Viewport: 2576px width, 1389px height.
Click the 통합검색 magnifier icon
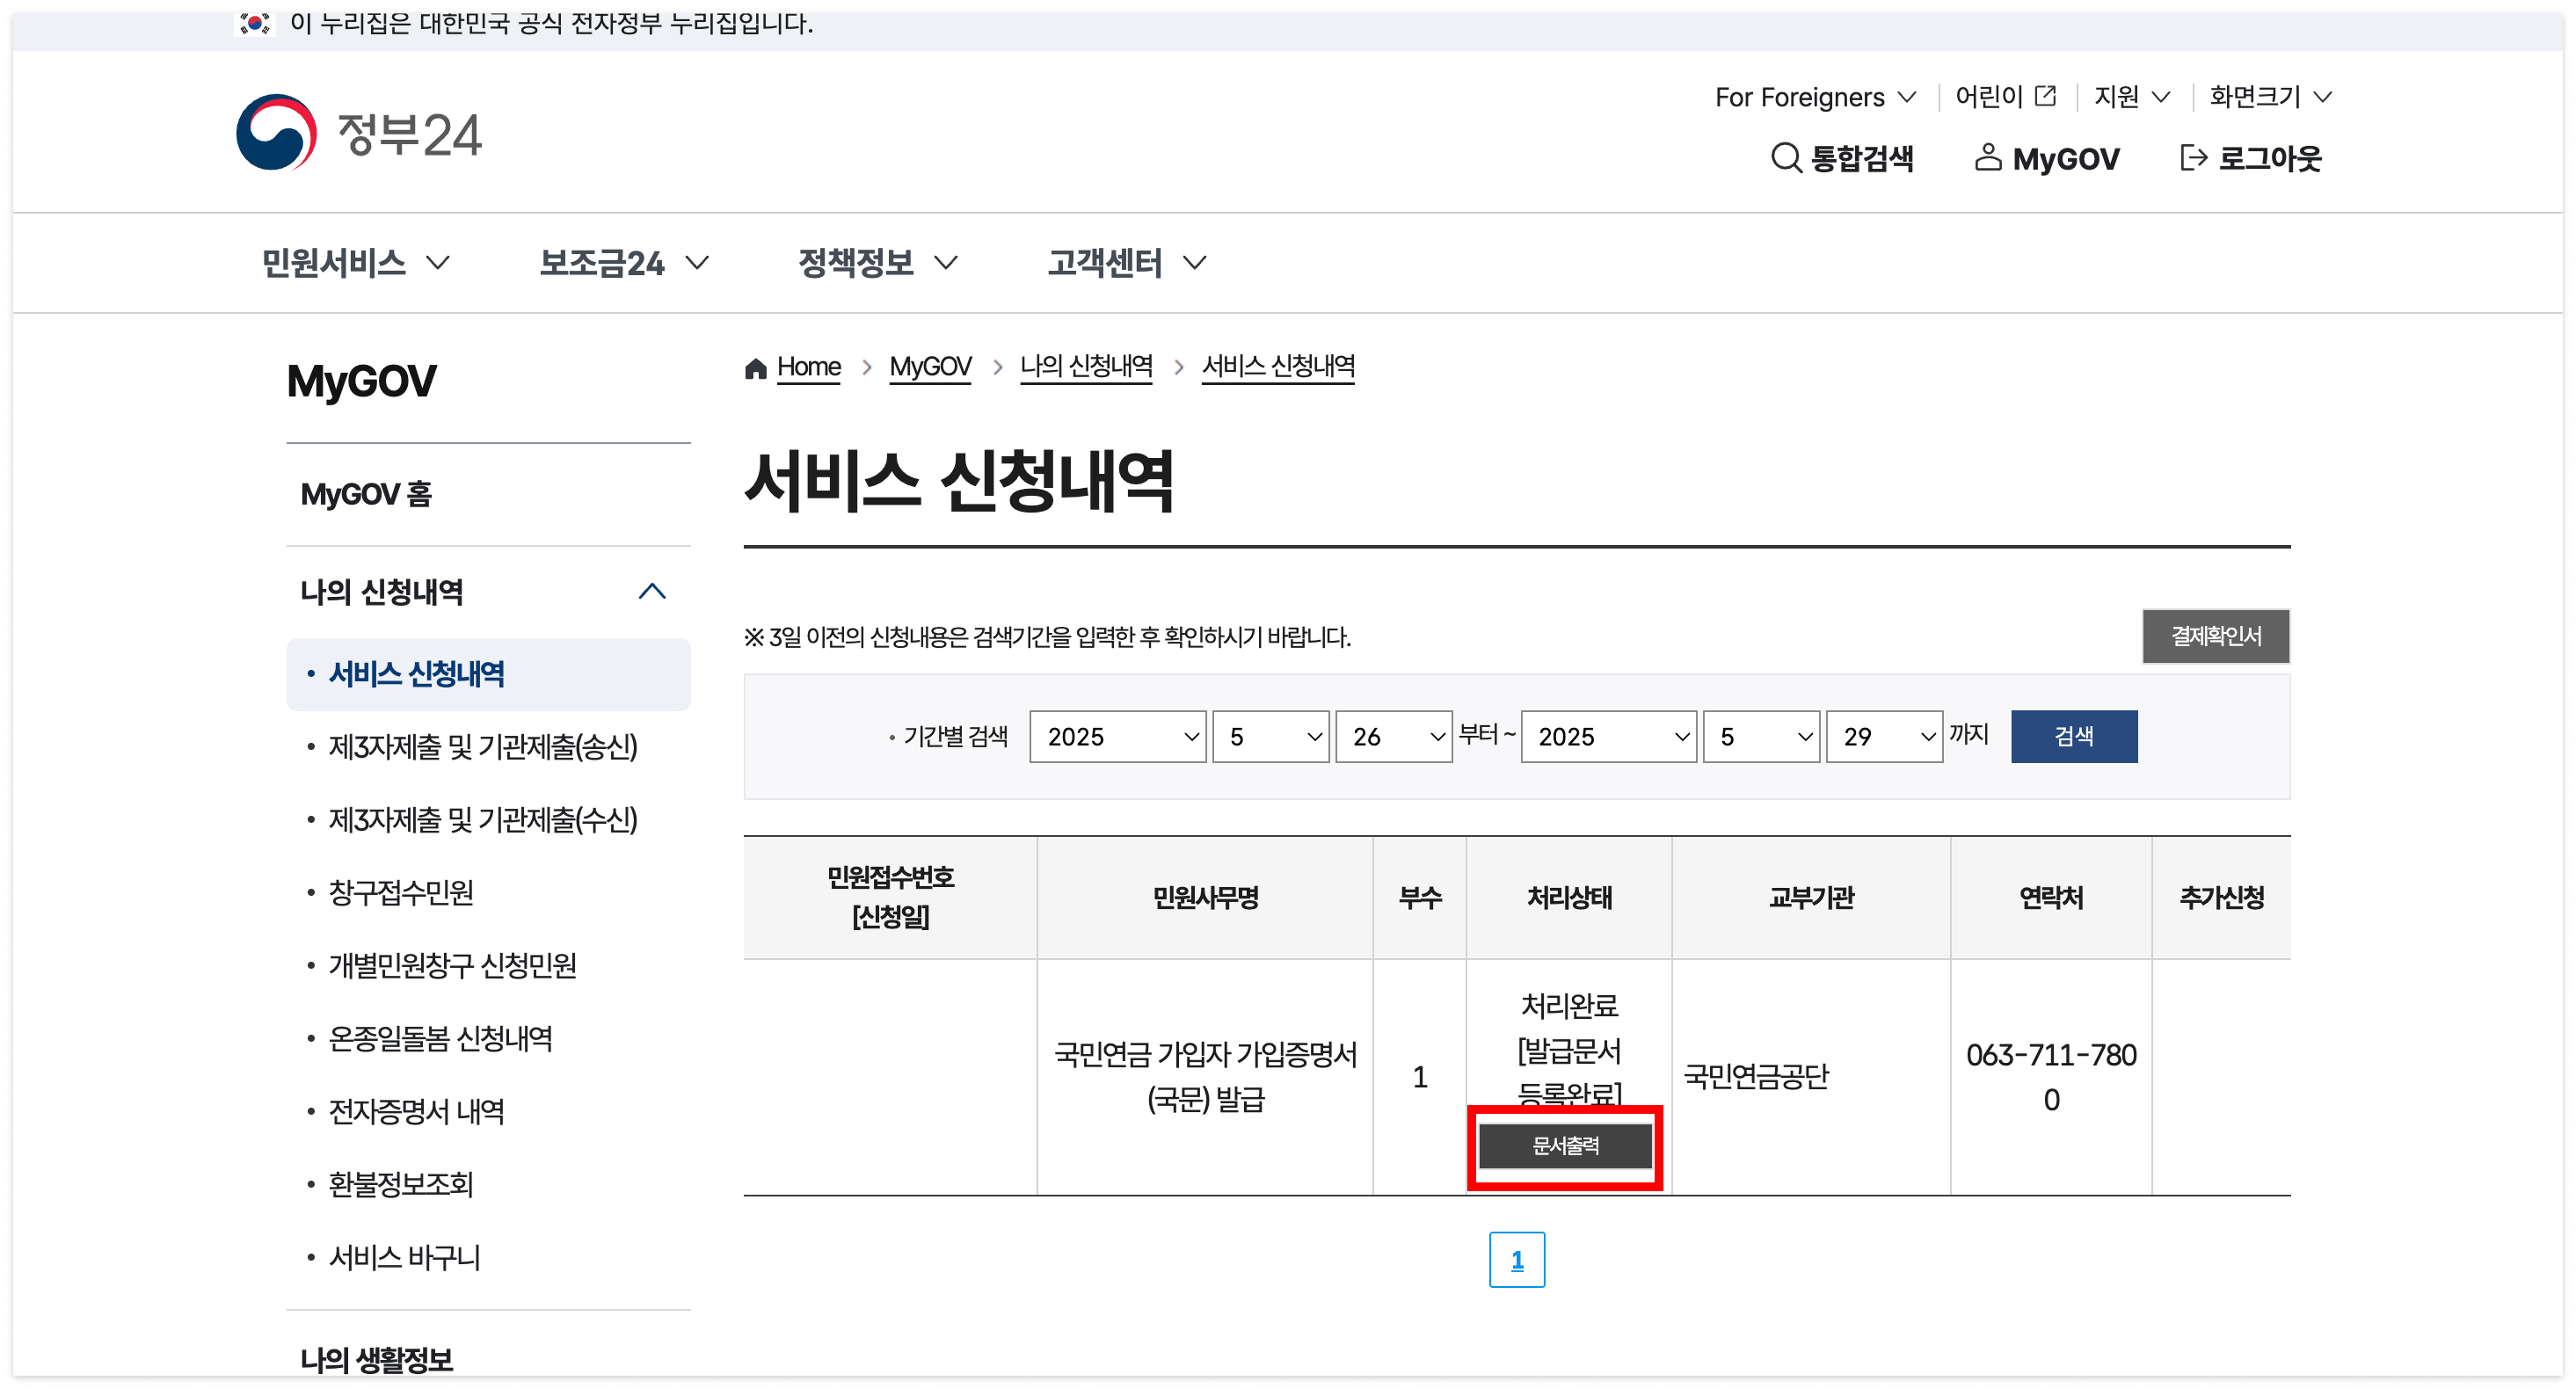pos(1785,158)
